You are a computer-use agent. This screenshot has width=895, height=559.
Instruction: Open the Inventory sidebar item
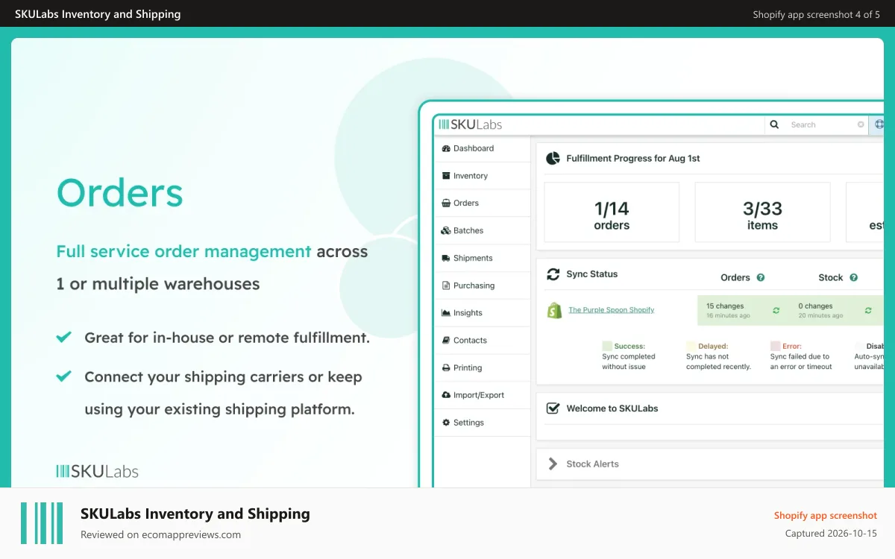[x=483, y=176]
